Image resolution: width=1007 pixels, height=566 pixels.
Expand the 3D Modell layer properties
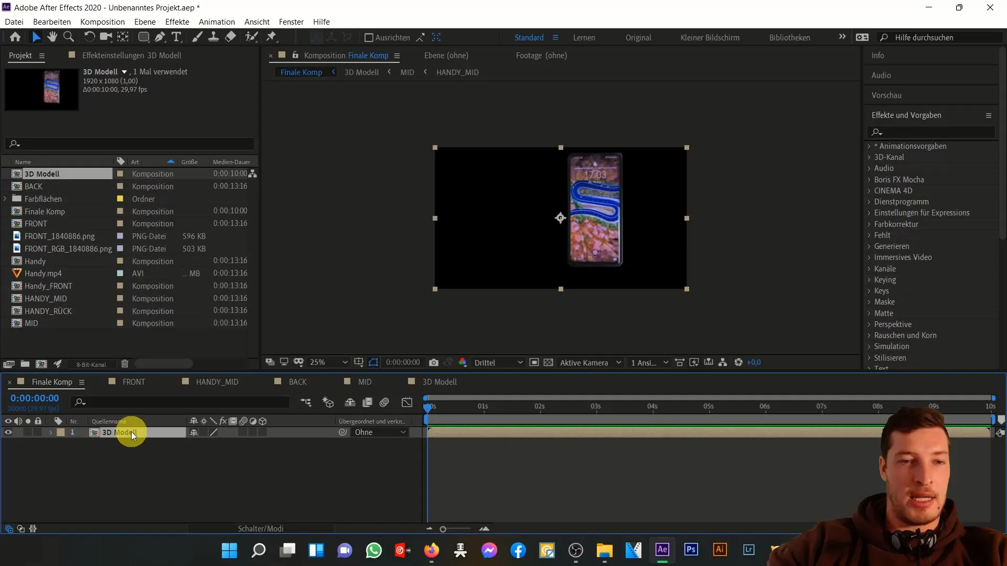[x=50, y=432]
